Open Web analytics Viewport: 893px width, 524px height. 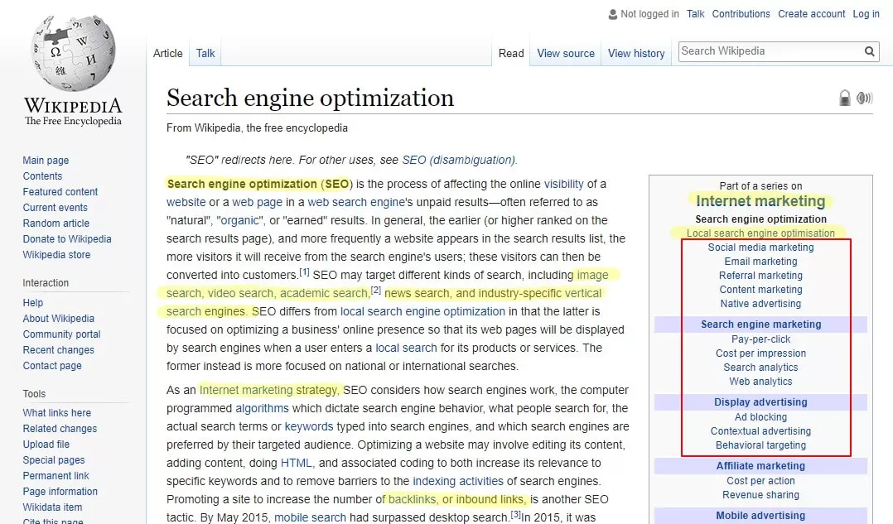[760, 382]
